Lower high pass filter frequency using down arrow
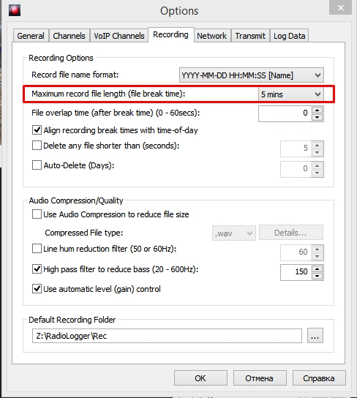Viewport: 357px width, 398px height. click(x=317, y=276)
